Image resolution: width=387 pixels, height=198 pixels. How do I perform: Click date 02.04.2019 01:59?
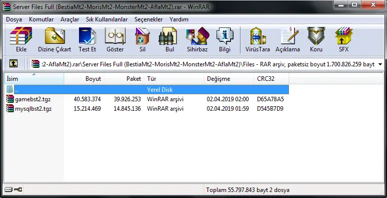pos(227,108)
